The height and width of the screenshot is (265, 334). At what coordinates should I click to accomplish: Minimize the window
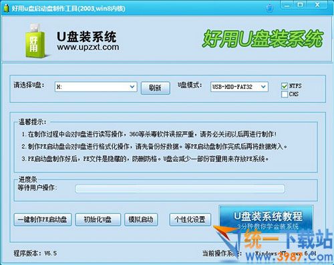tap(287, 5)
